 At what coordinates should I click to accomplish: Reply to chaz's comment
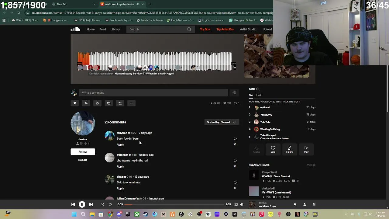click(x=120, y=189)
